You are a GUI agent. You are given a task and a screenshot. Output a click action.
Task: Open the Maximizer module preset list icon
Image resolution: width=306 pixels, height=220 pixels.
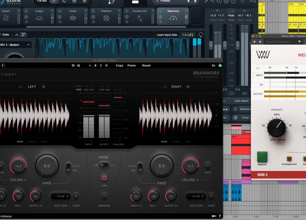pos(161,22)
